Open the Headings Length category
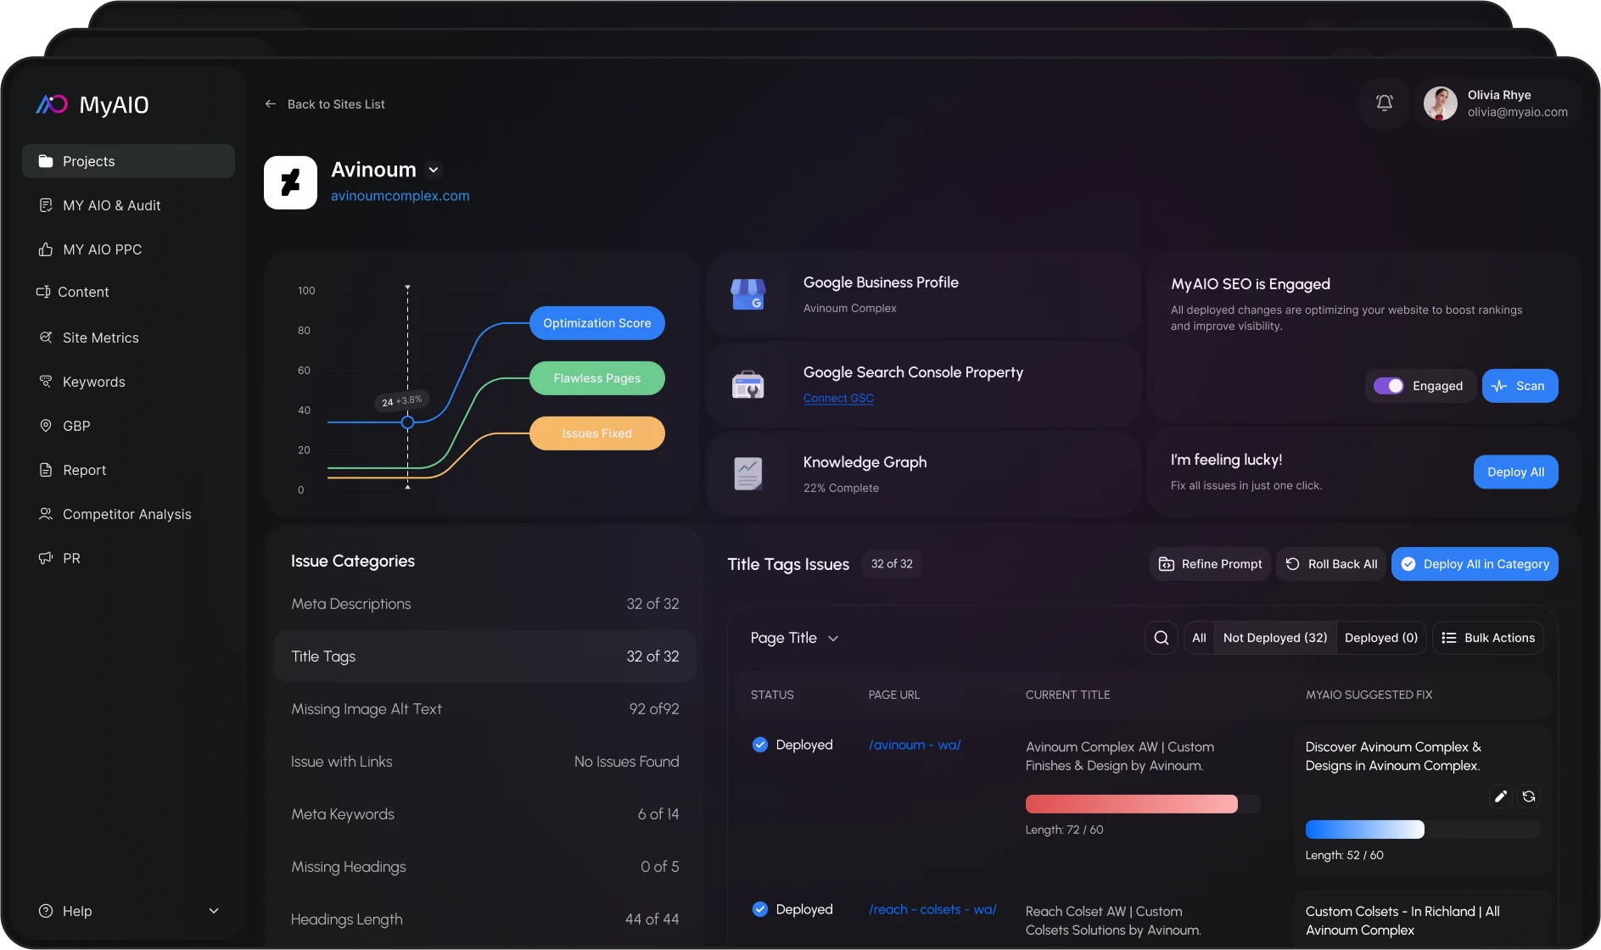This screenshot has width=1601, height=950. pos(485,919)
